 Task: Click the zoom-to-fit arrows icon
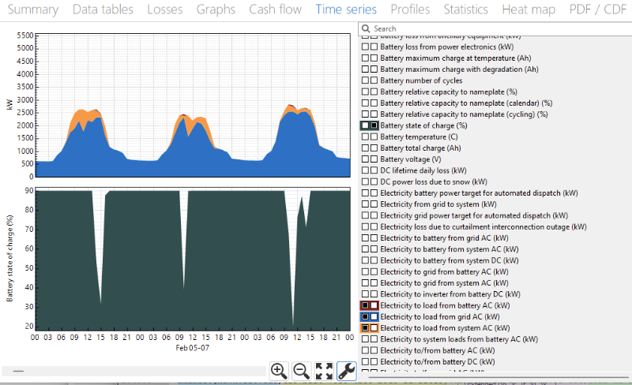[324, 371]
